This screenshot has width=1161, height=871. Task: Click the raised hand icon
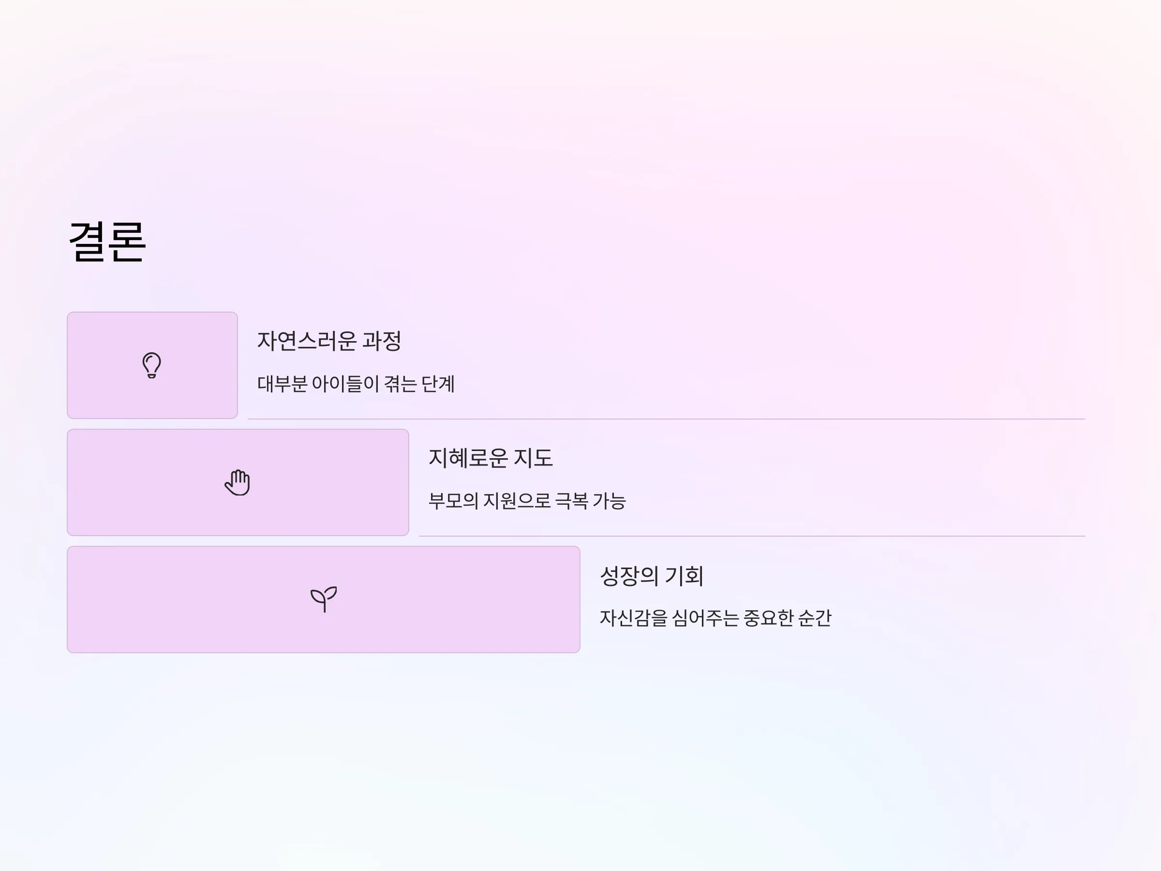(237, 482)
